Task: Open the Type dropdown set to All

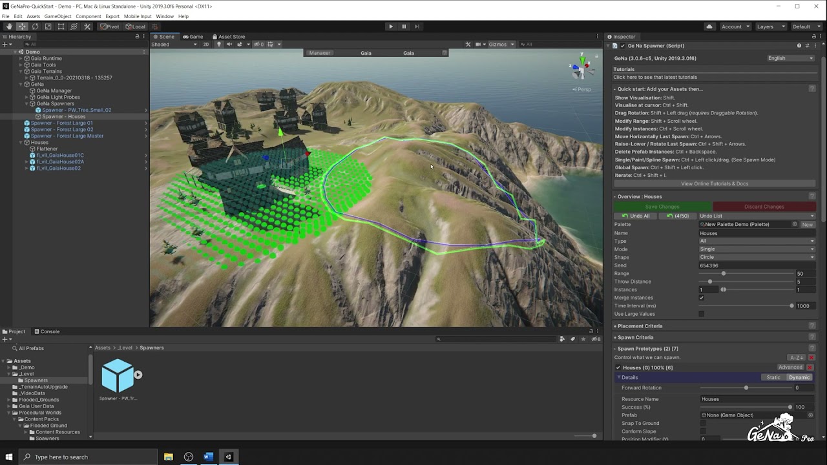Action: tap(757, 241)
